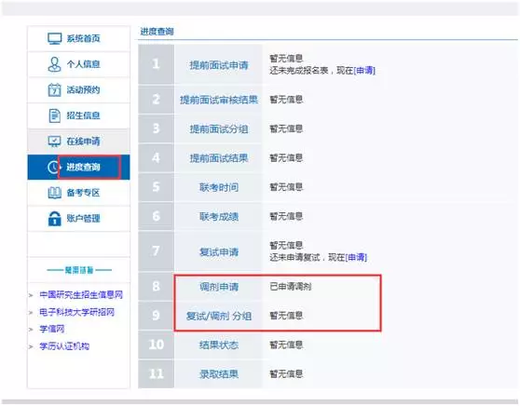Click the calendar icon beside 活动预约
Screen dimensions: 520x406
[54, 89]
